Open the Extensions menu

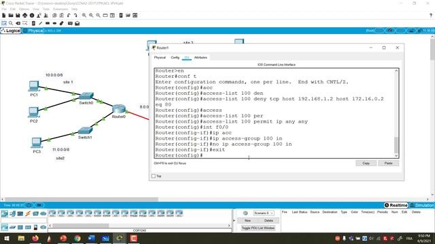coord(60,9)
